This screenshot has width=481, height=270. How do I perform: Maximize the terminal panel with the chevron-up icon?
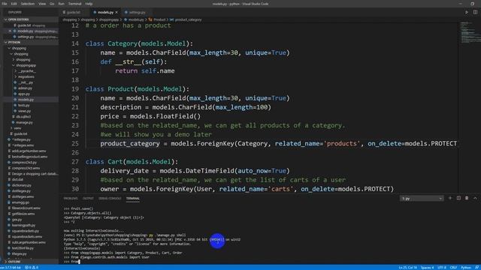[475, 198]
